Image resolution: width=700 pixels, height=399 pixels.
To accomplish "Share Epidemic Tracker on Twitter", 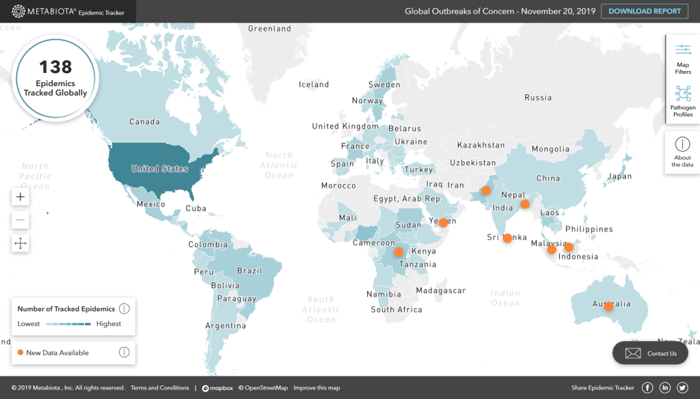I will [682, 388].
